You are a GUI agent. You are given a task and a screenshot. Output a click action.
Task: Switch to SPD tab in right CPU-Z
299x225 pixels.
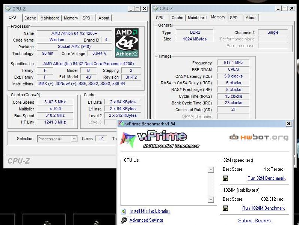[x=234, y=18]
